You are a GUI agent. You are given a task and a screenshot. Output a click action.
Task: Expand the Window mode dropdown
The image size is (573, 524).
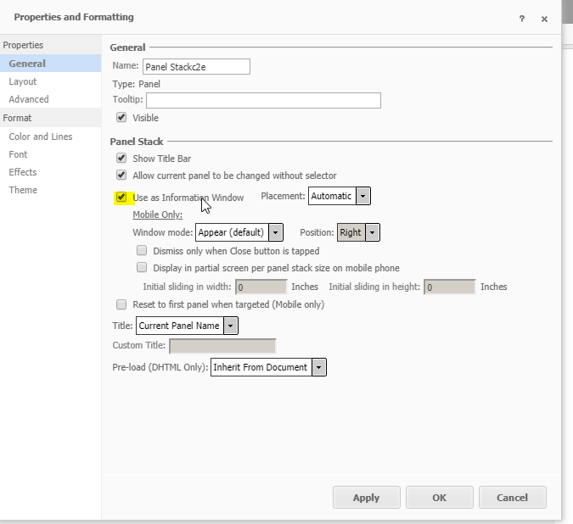(239, 232)
